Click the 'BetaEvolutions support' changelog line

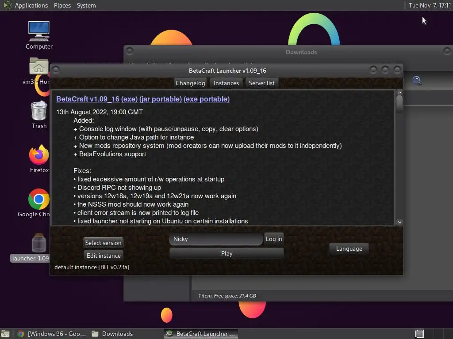(x=110, y=154)
